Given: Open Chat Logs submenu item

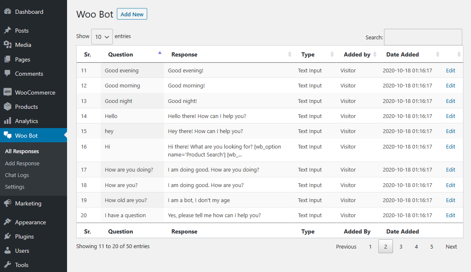Looking at the screenshot, I should tap(17, 175).
